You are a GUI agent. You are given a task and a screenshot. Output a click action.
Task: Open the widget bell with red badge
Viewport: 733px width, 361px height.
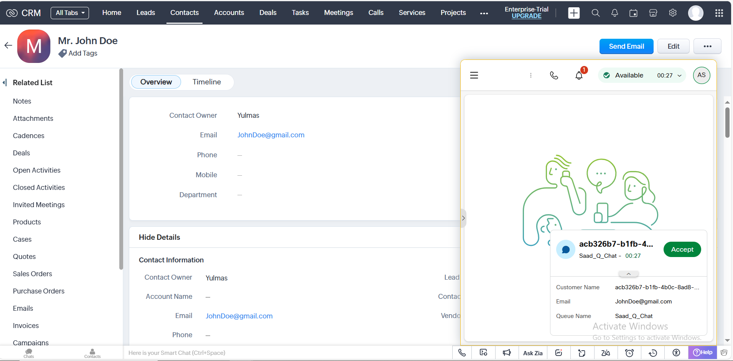tap(579, 75)
